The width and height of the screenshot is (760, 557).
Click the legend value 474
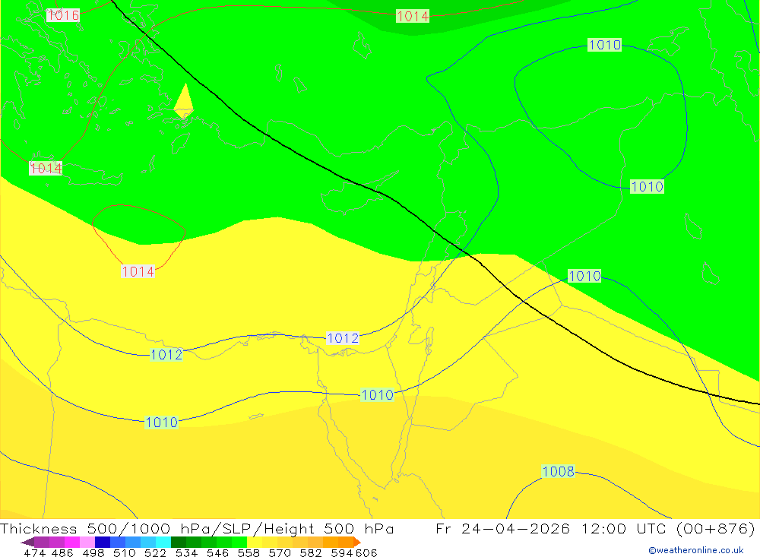(x=34, y=552)
